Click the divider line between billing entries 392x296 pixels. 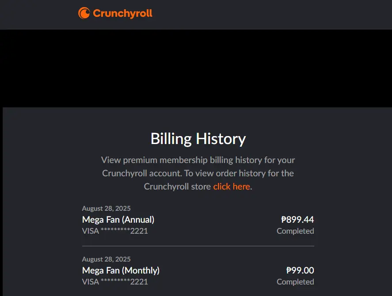(198, 246)
